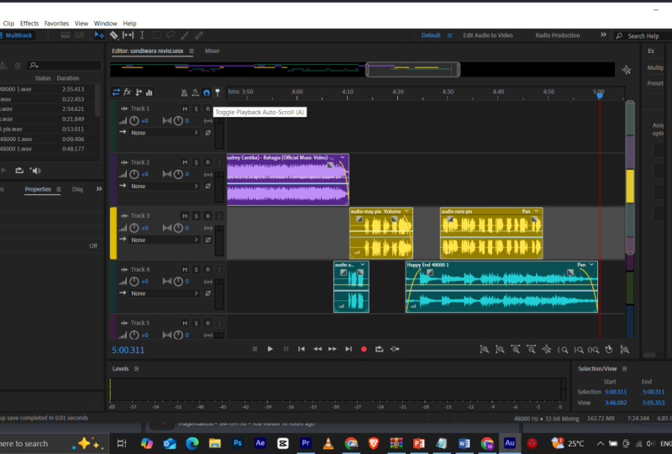Zoom to selection

tap(594, 350)
